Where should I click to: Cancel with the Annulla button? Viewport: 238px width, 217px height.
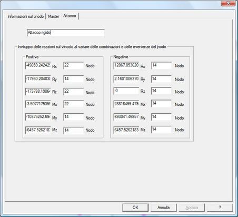(x=163, y=208)
